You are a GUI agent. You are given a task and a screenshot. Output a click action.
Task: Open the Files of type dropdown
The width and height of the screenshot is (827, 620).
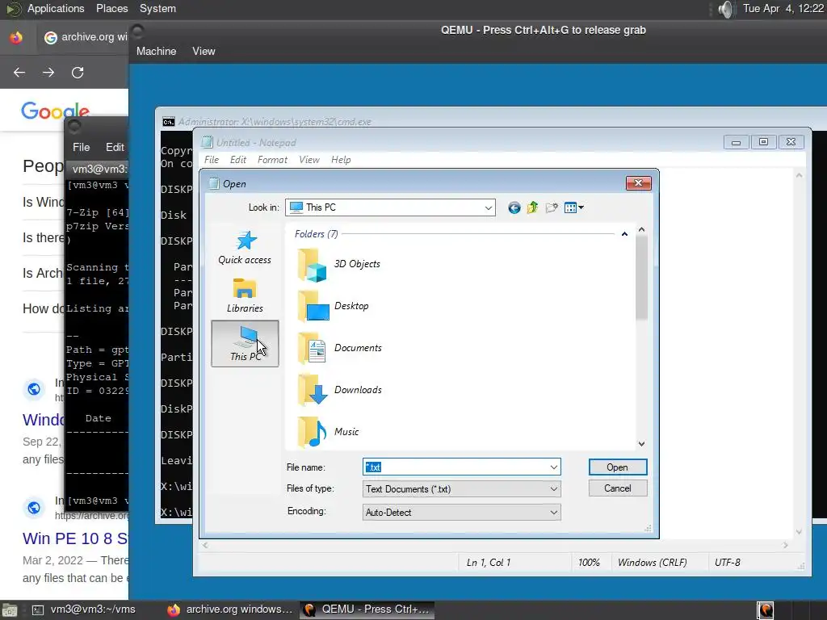pyautogui.click(x=461, y=489)
